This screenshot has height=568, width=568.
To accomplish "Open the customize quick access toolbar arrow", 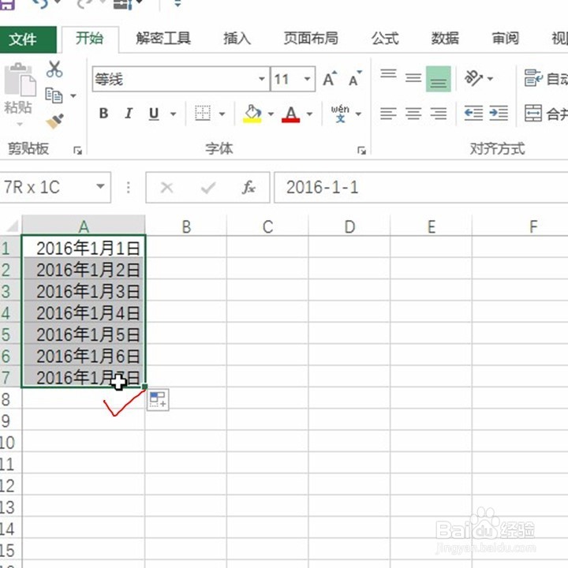I will click(177, 4).
